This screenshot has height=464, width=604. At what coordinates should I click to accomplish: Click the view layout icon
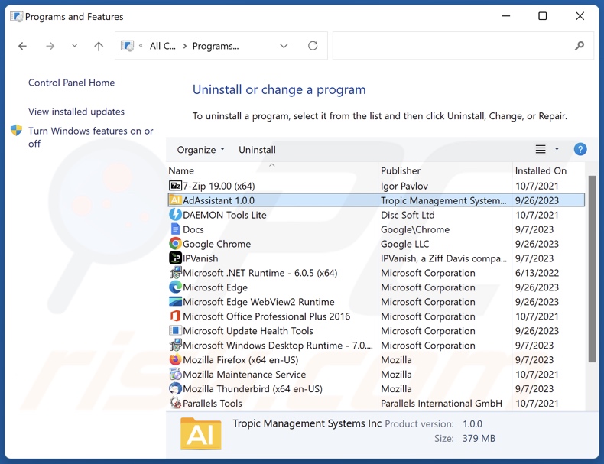pyautogui.click(x=541, y=149)
